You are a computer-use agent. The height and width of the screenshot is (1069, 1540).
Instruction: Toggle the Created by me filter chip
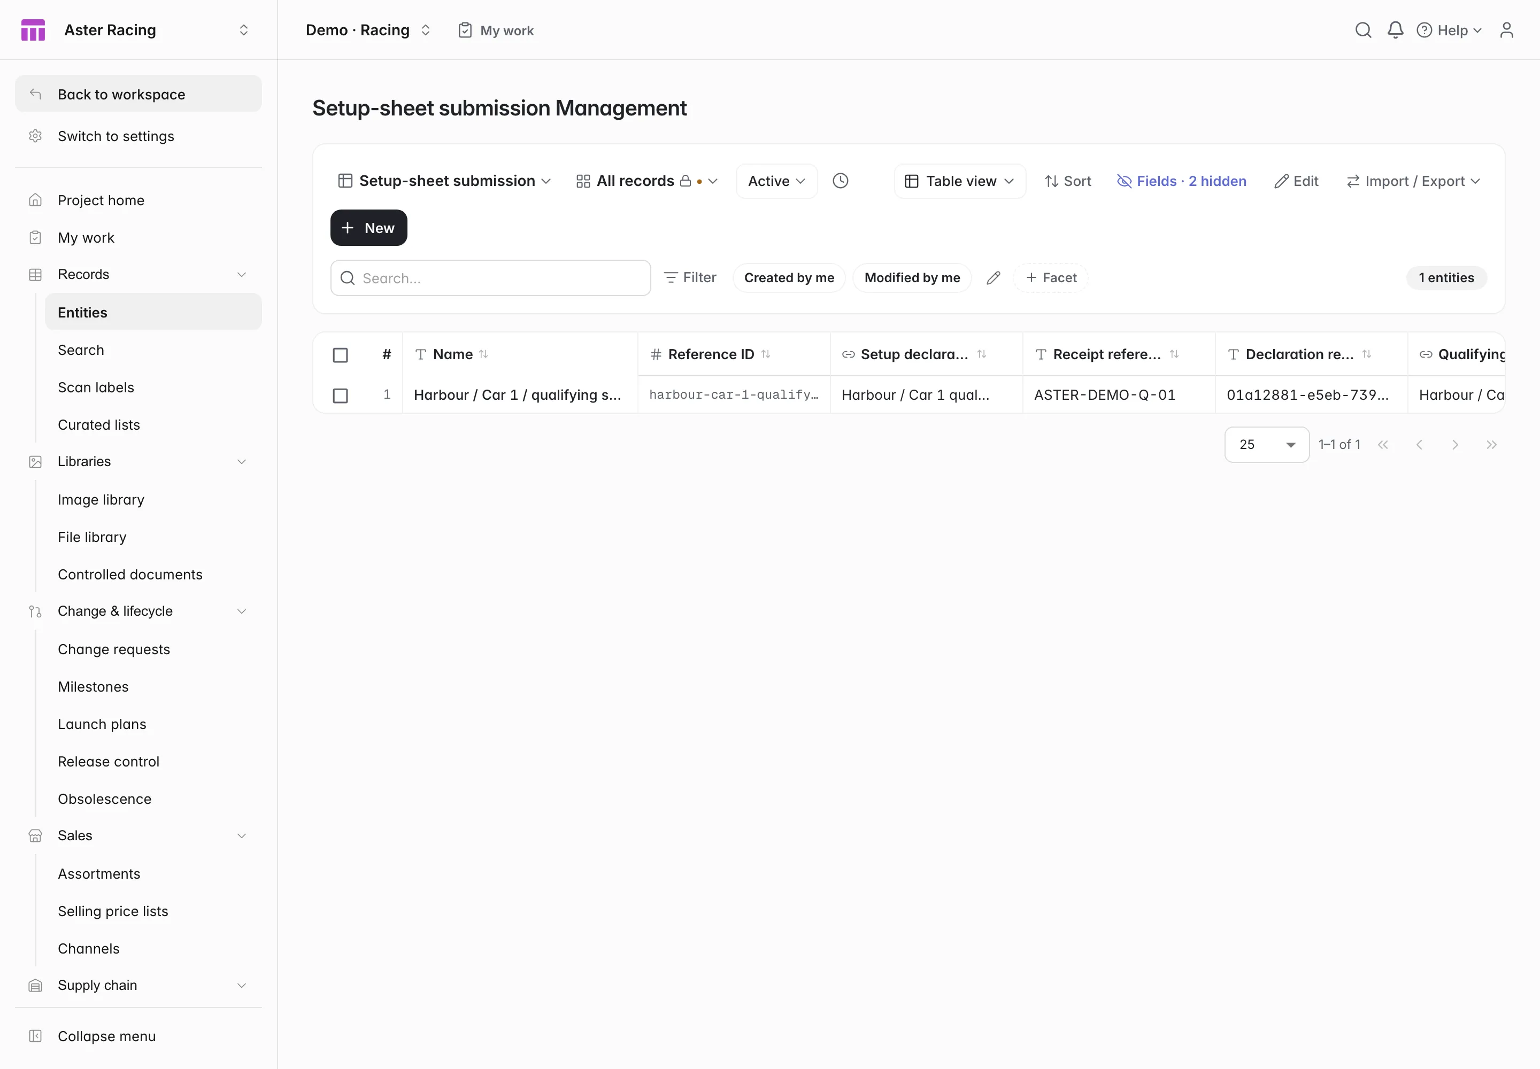(x=789, y=278)
